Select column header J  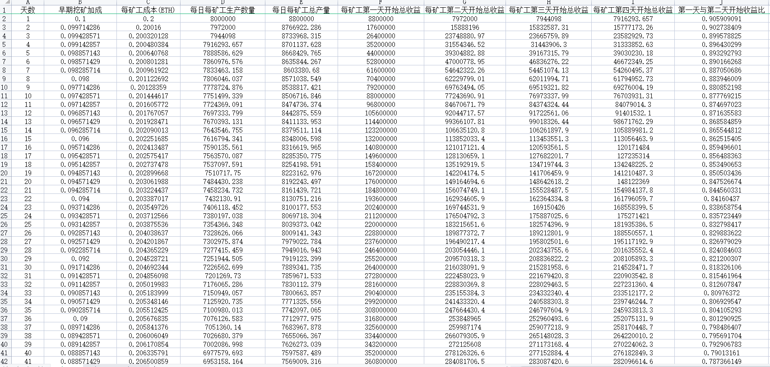[721, 2]
